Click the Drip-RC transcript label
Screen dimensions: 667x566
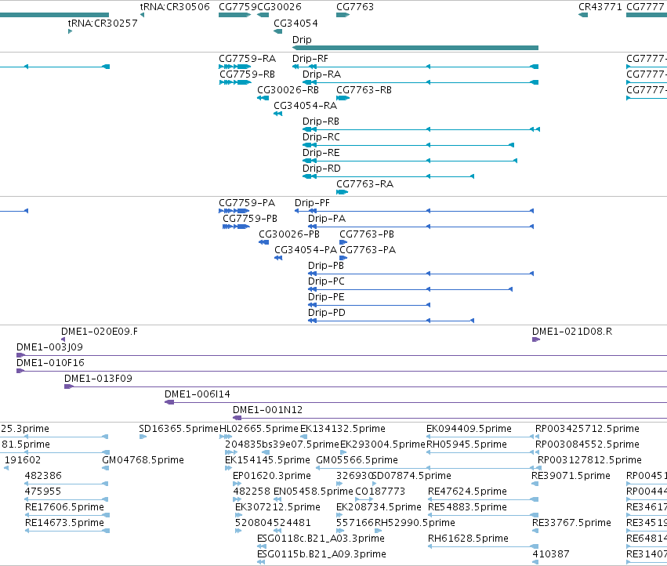321,137
